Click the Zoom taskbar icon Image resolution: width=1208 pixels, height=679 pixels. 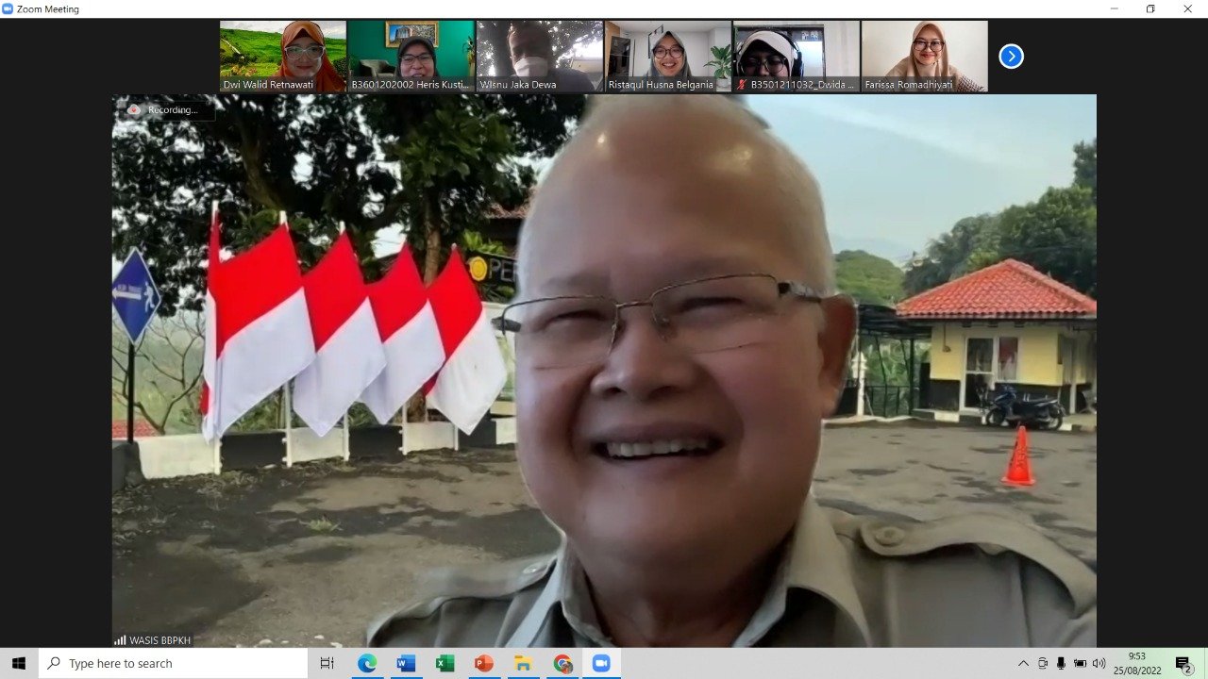point(601,663)
